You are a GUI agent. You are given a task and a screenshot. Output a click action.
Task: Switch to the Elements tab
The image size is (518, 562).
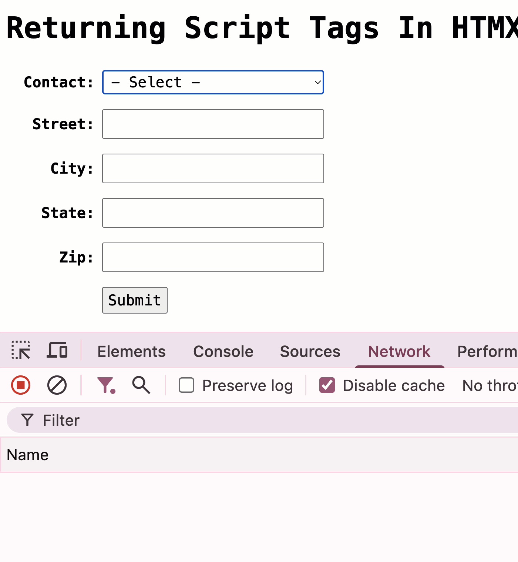click(131, 351)
